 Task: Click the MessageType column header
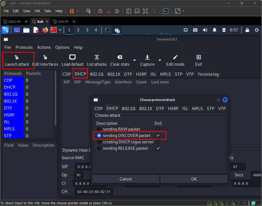98,82
